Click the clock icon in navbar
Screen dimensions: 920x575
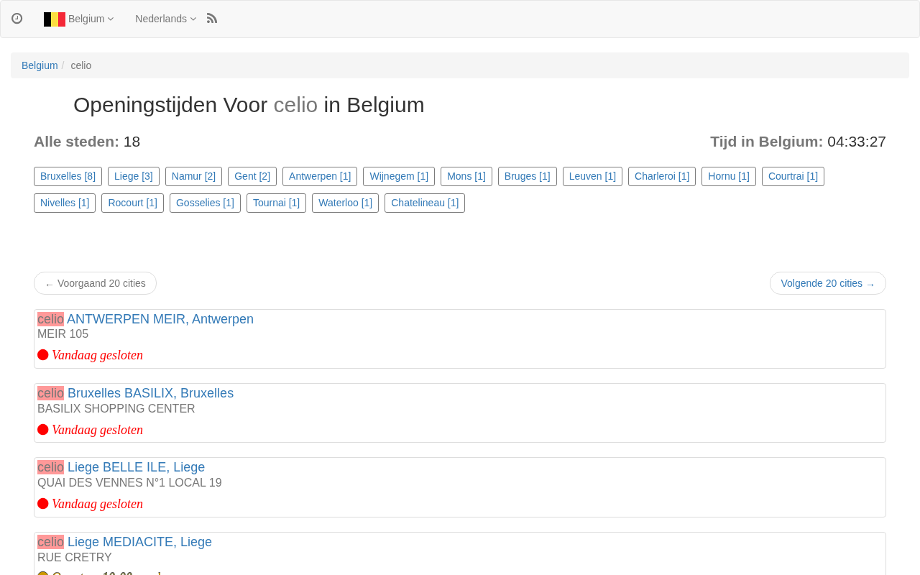[17, 19]
